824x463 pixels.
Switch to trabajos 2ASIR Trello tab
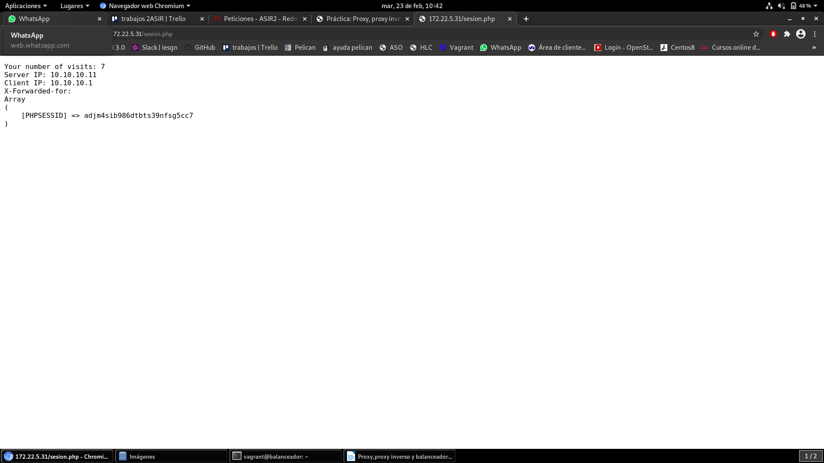click(x=153, y=19)
